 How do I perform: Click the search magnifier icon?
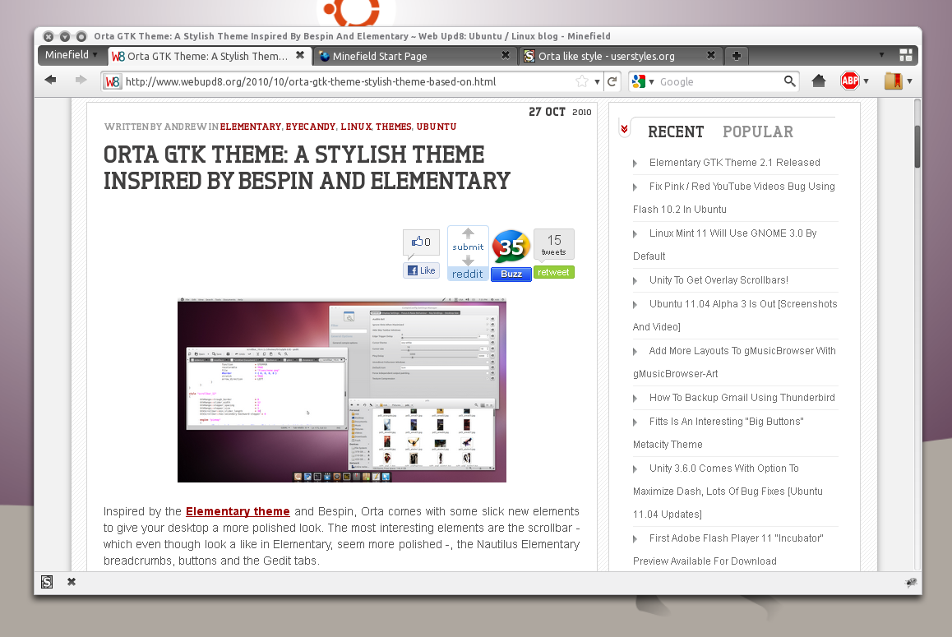(x=789, y=81)
